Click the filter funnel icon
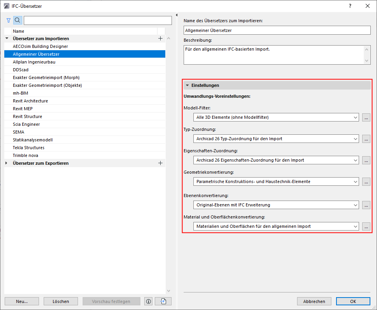Screen dimensions: 377x310 coord(9,20)
